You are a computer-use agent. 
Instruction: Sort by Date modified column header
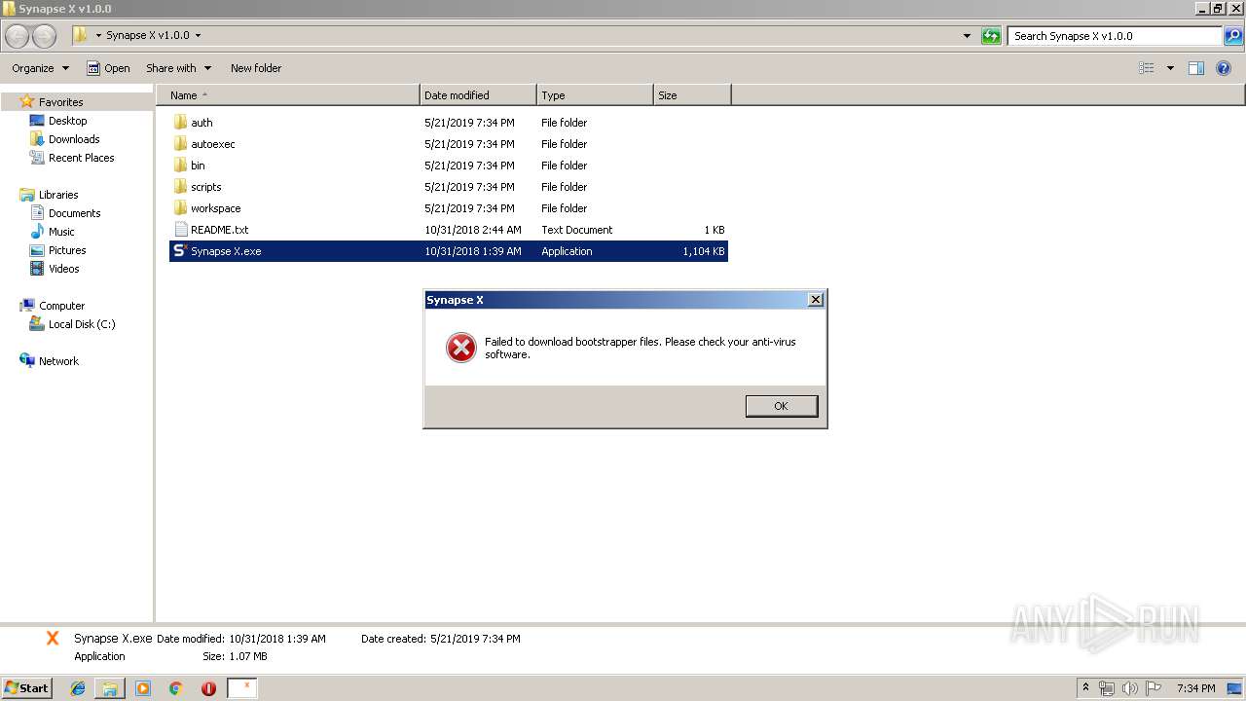click(x=478, y=95)
